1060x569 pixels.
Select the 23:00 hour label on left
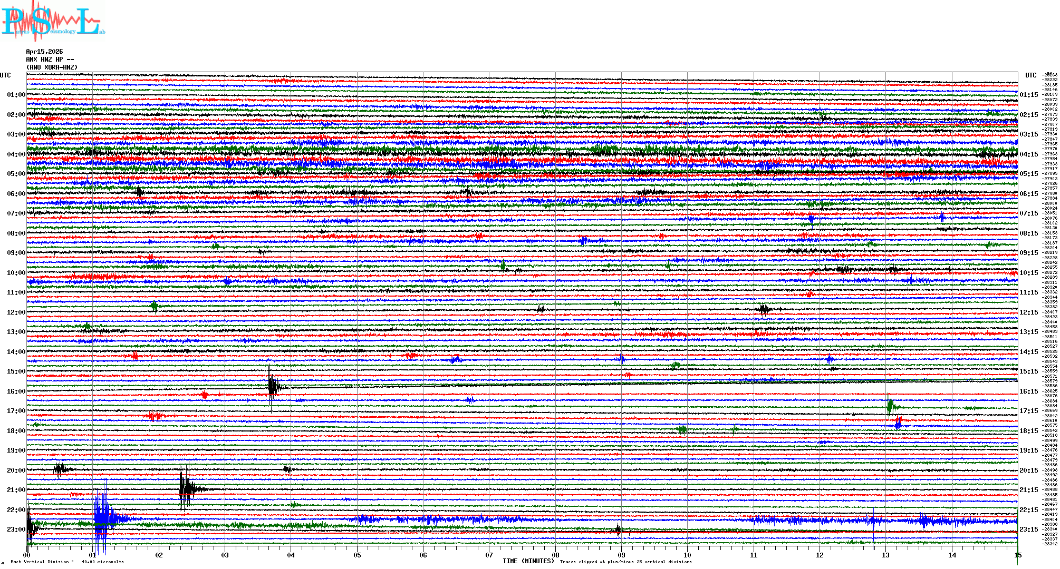coord(16,529)
